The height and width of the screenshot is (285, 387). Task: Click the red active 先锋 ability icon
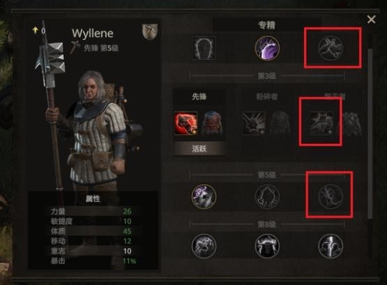(186, 123)
